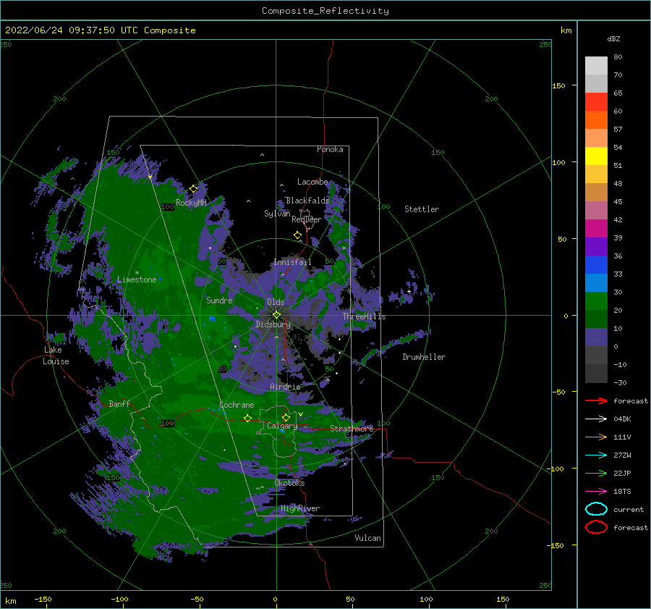Click the yellow diamond marker below RedDeer
The height and width of the screenshot is (609, 651).
coord(298,235)
